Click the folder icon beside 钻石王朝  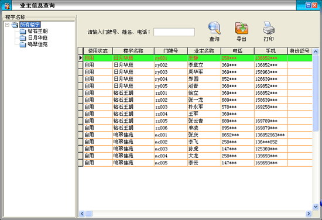[x=23, y=32]
